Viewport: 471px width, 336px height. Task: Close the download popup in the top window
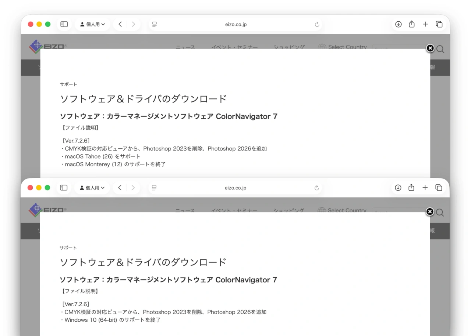(430, 48)
